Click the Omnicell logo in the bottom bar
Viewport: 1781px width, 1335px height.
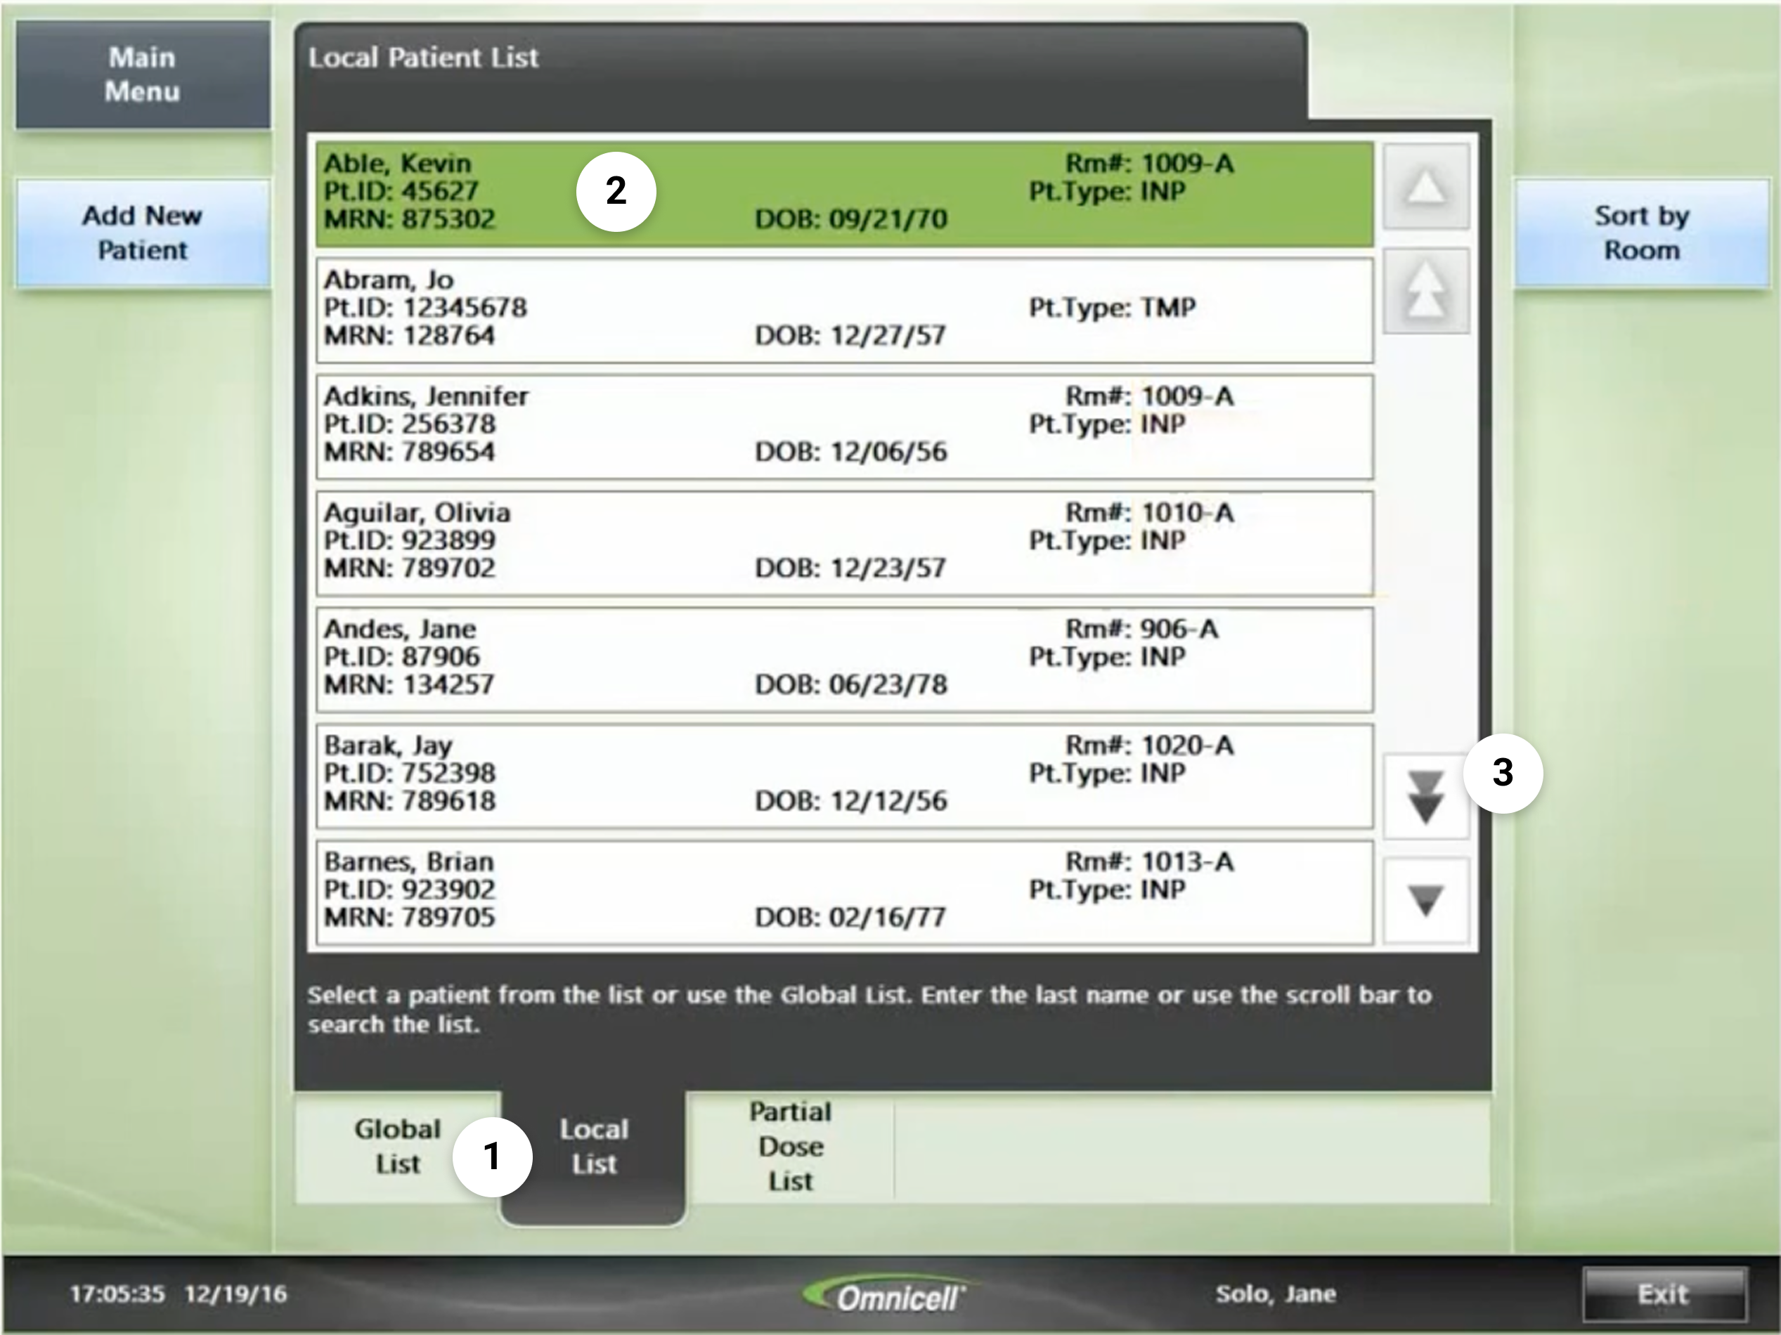tap(893, 1296)
